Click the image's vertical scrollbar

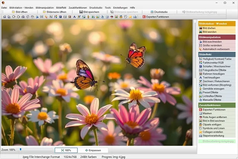point(195,82)
